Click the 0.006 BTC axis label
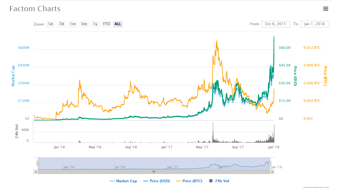Viewport: 351px width, 188px height. coord(312,83)
